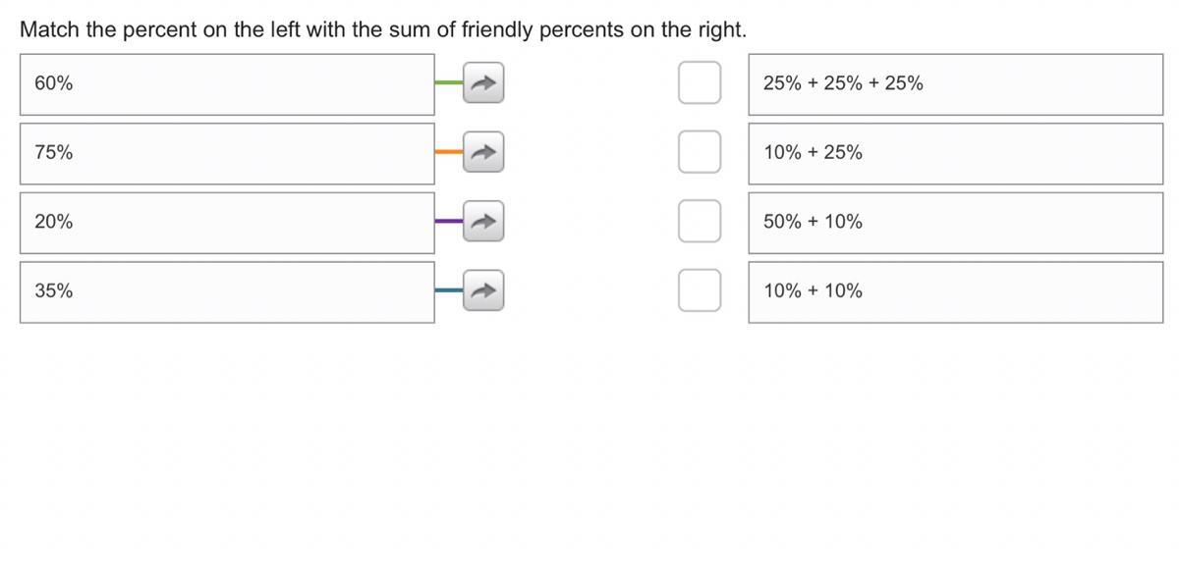Click the purple connector line next to 20%
Image resolution: width=1179 pixels, height=575 pixels.
click(x=449, y=221)
